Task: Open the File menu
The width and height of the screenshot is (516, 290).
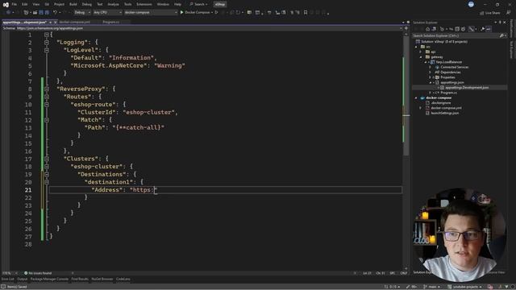Action: click(x=15, y=4)
